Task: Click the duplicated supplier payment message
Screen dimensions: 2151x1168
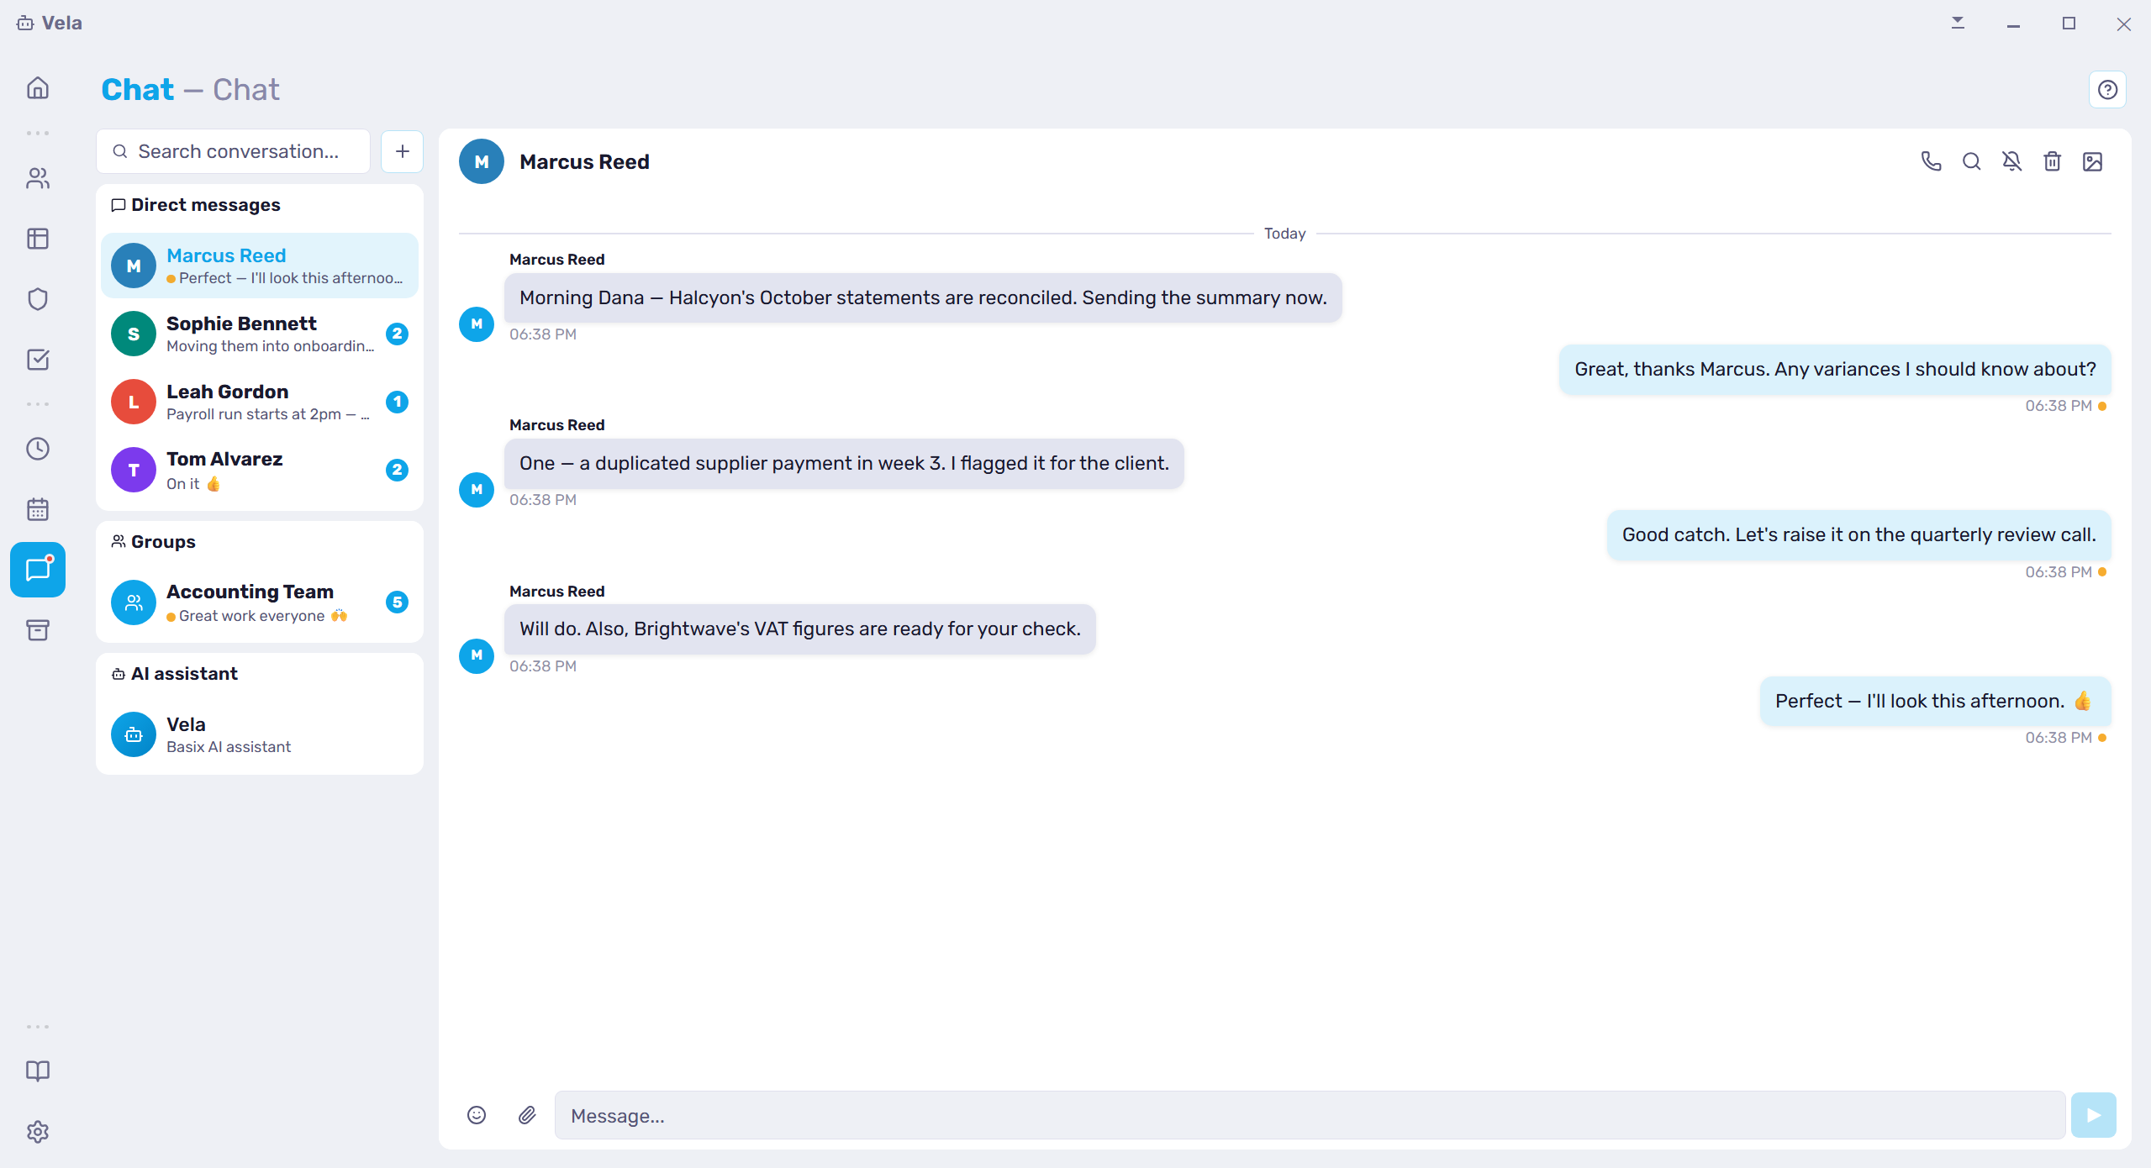Action: click(x=844, y=463)
